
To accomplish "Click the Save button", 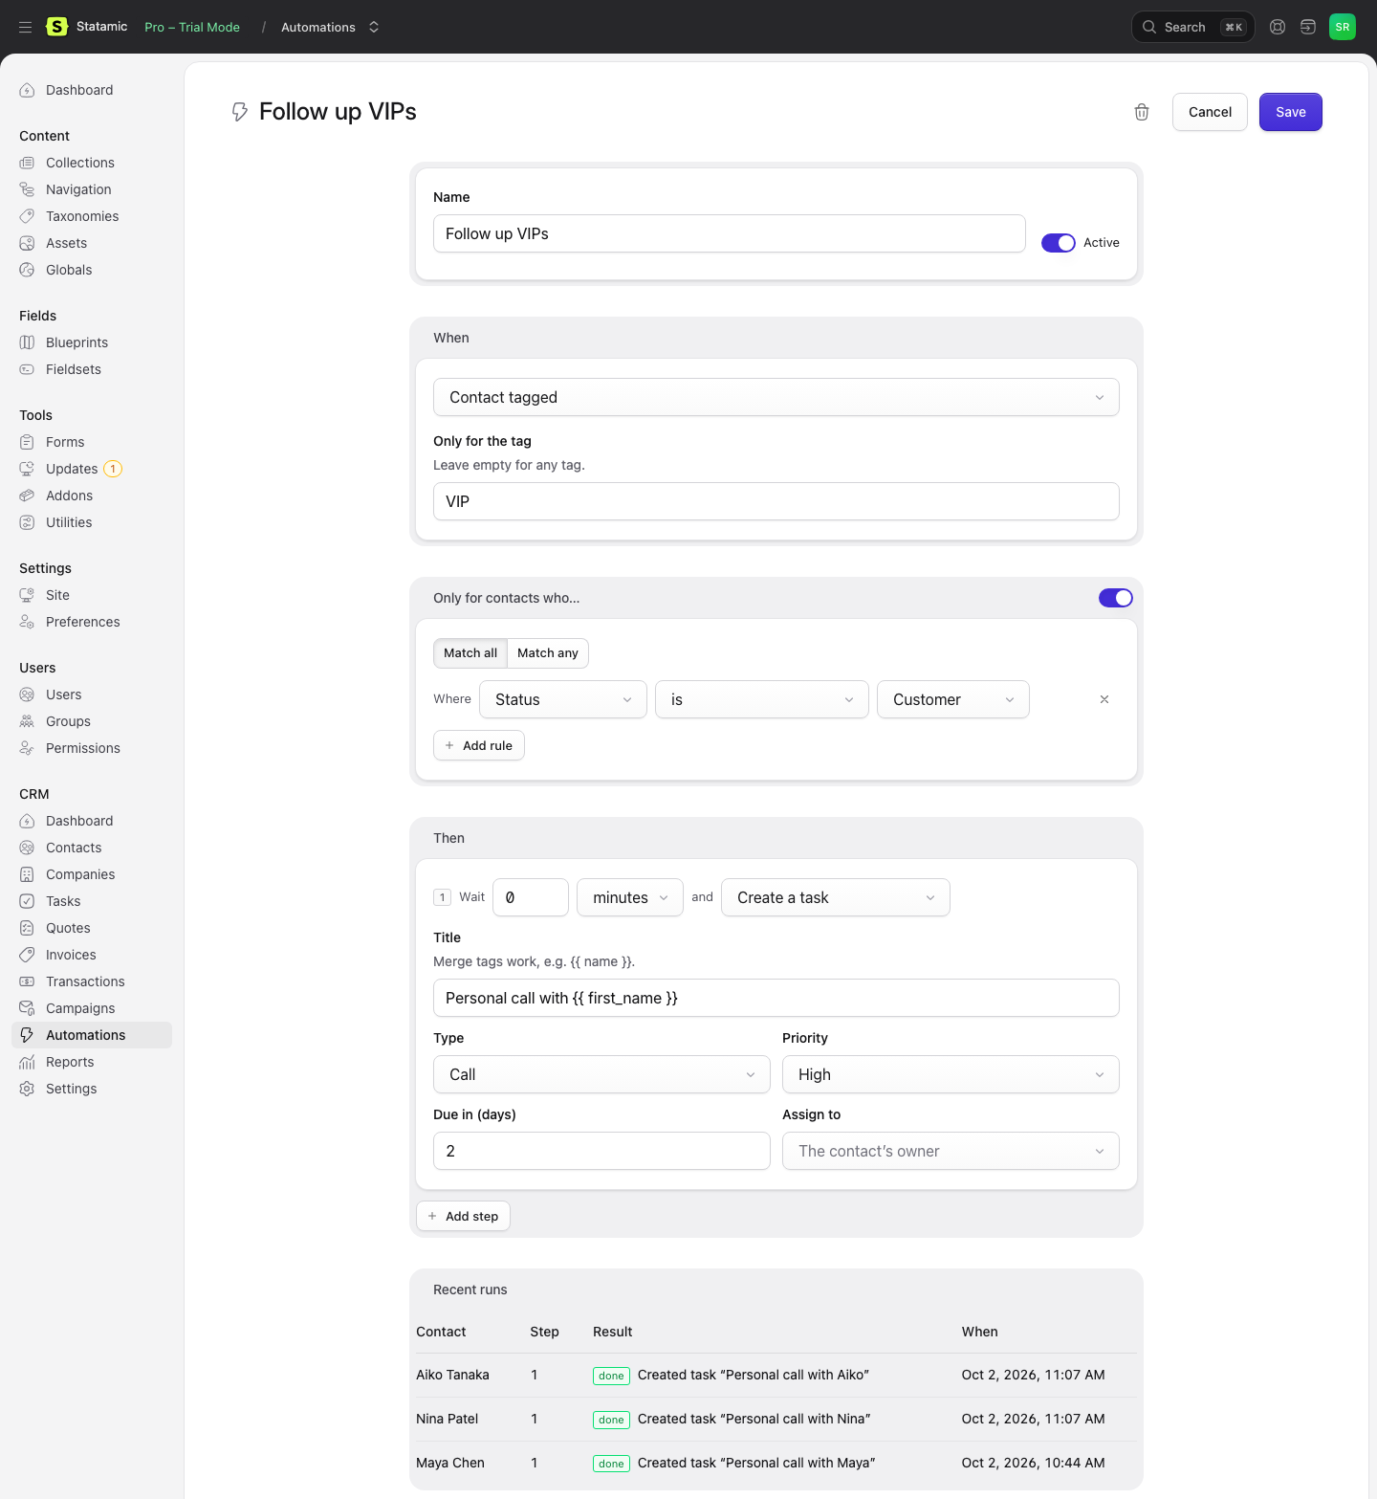I will 1290,112.
